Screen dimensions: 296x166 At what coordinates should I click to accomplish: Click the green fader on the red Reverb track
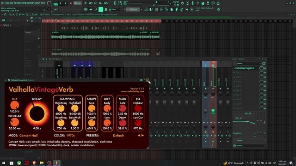pyautogui.click(x=213, y=111)
